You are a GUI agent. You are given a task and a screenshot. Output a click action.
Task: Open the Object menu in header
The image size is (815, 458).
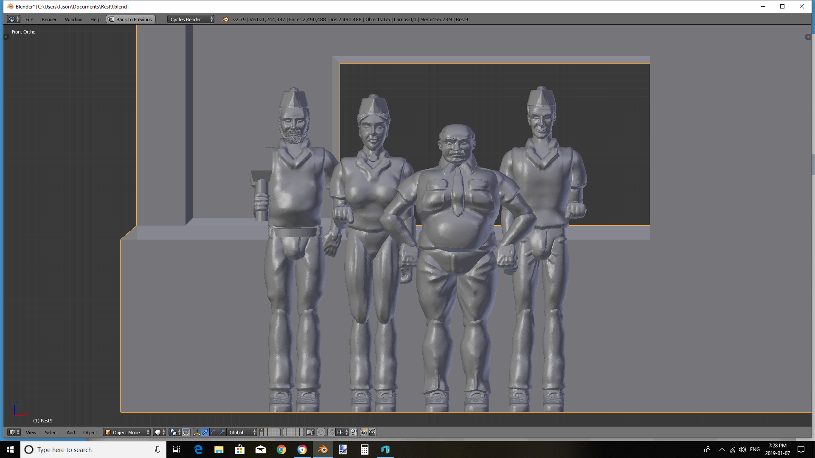point(90,432)
